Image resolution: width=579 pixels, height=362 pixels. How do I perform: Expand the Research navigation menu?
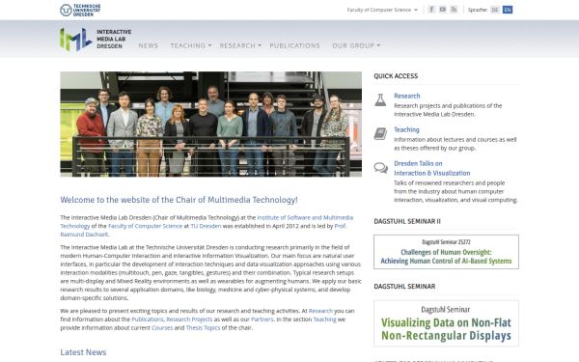[240, 45]
